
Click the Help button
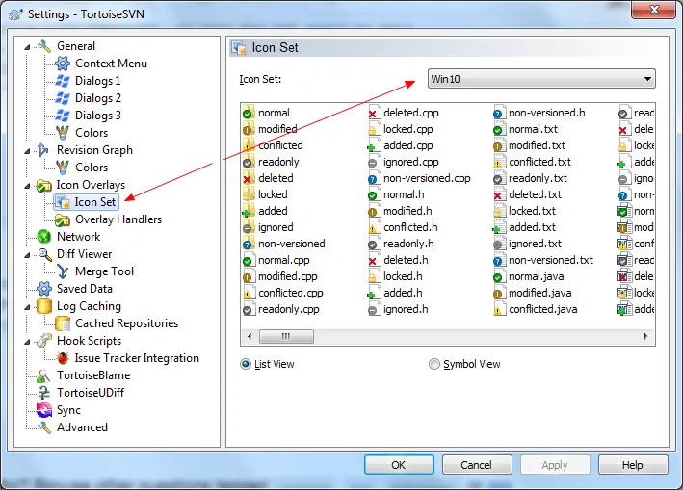point(633,465)
